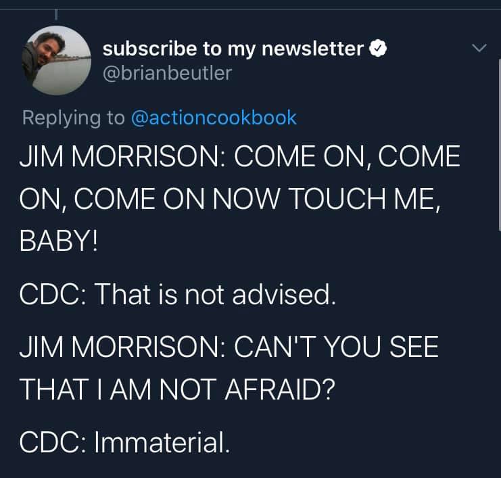Open the profile avatar photo

point(57,61)
